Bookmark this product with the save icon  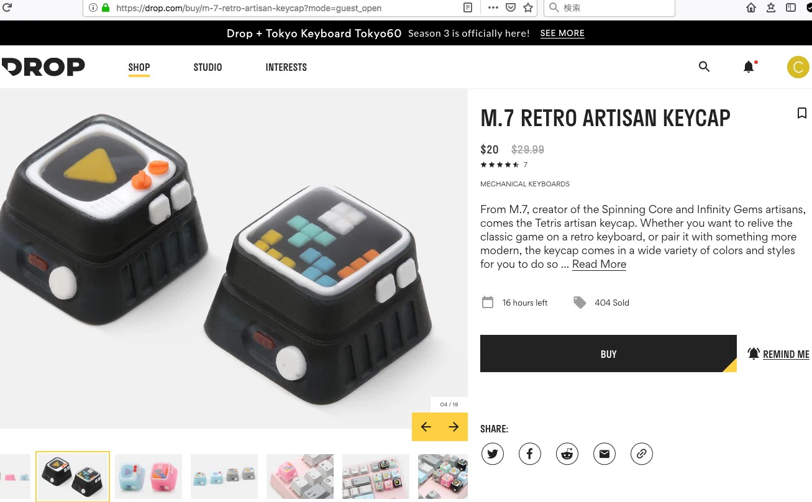pos(802,113)
